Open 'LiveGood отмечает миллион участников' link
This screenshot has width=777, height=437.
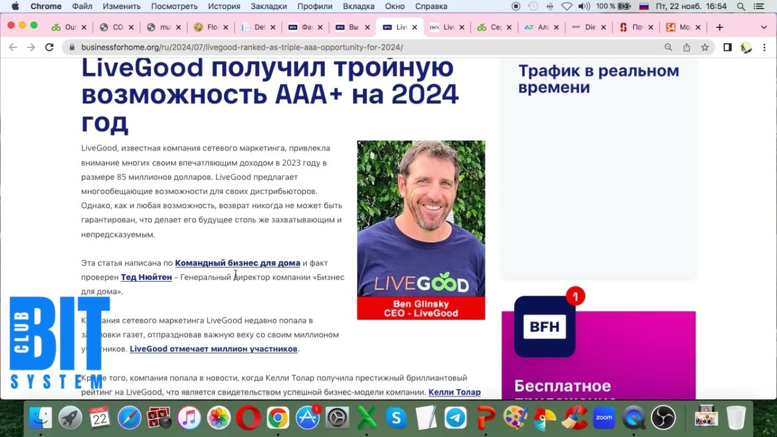[x=214, y=349]
